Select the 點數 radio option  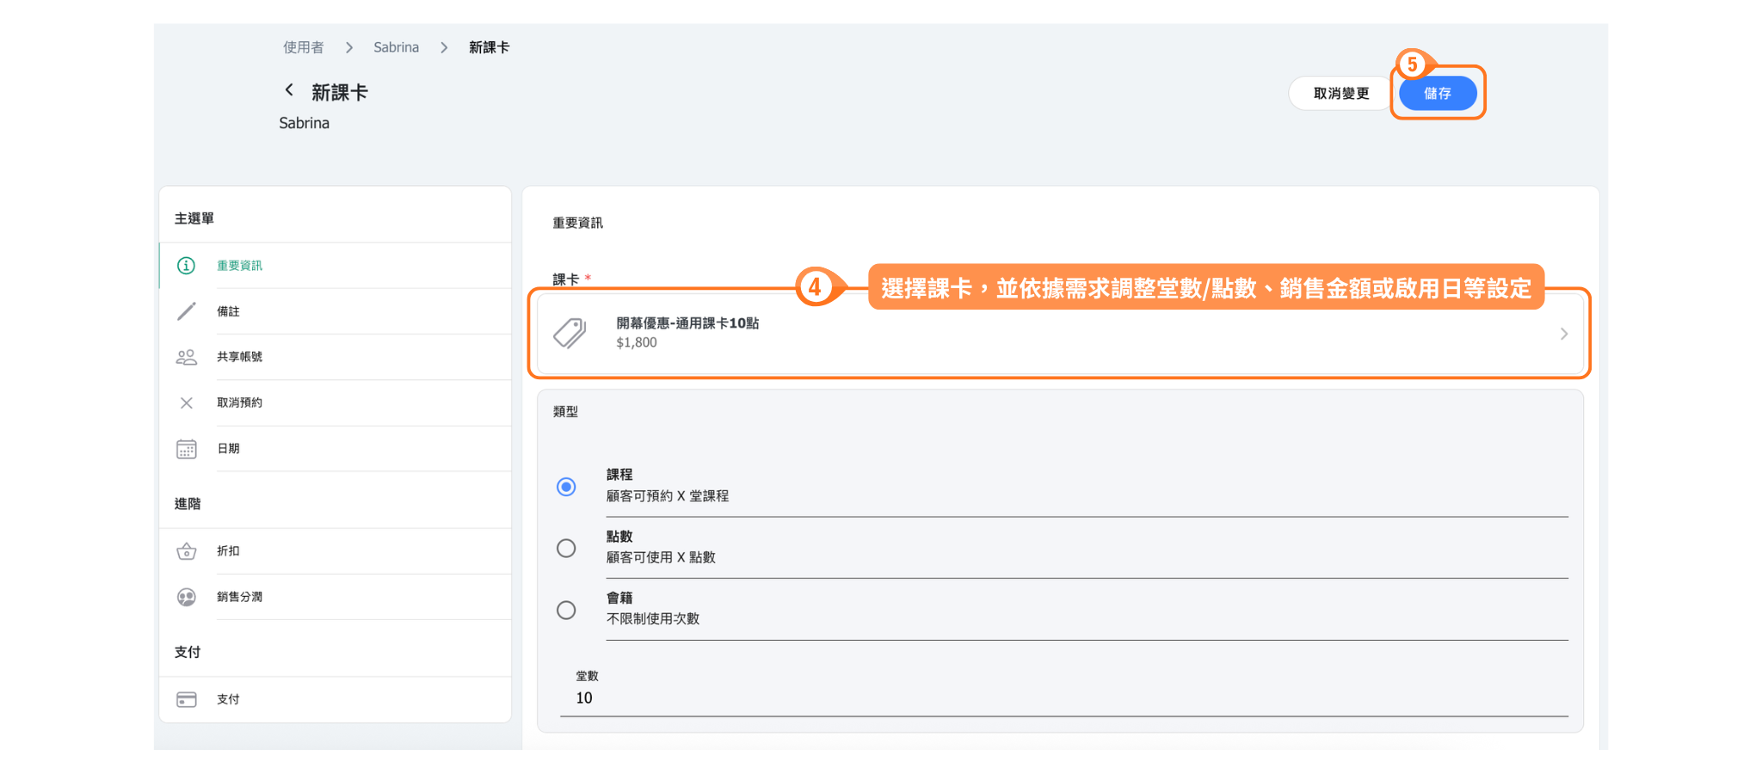[x=566, y=548]
